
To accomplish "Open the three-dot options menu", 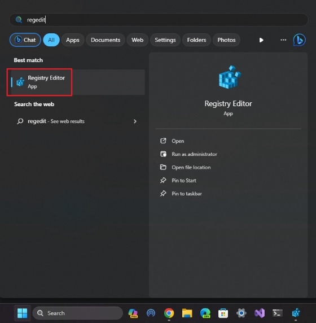I will tap(283, 40).
